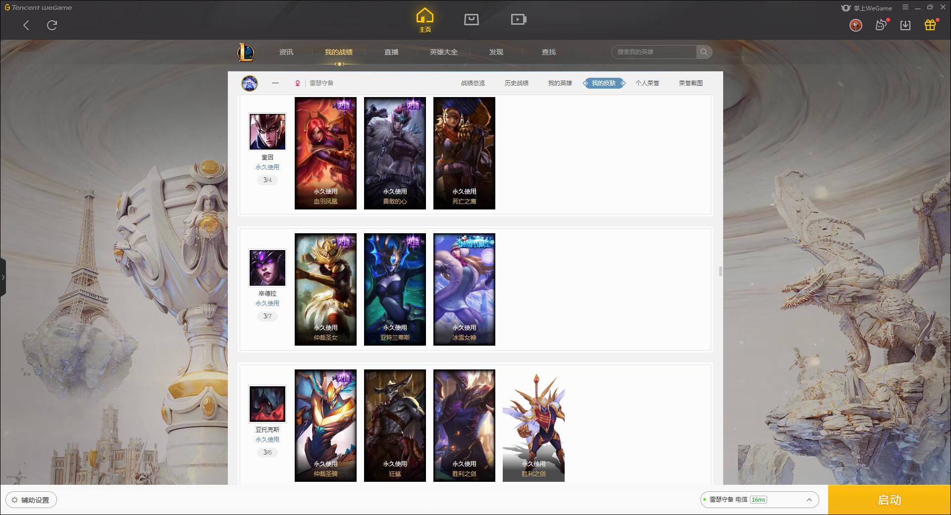Viewport: 951px width, 515px height.
Task: Expand the left side panel arrow
Action: (x=3, y=277)
